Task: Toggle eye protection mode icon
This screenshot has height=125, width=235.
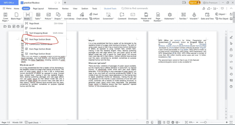Action: point(178,122)
